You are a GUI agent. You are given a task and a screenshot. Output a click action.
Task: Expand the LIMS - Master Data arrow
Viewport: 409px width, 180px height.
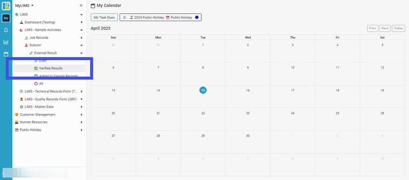(81, 107)
